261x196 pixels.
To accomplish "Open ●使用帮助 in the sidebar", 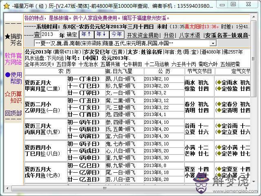I will click(13, 78).
